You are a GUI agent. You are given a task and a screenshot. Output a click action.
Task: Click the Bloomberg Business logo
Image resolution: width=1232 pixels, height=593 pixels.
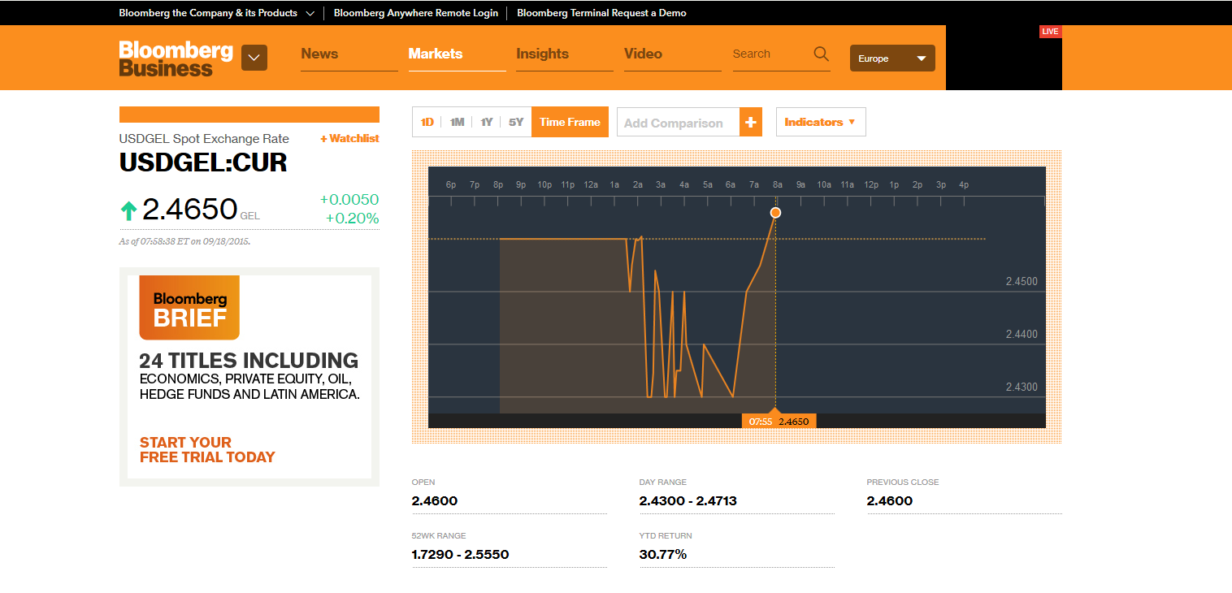176,58
